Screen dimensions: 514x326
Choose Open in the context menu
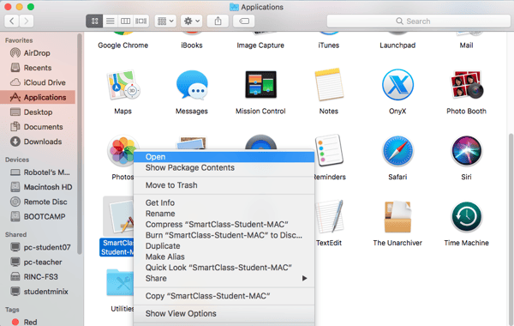click(x=224, y=157)
